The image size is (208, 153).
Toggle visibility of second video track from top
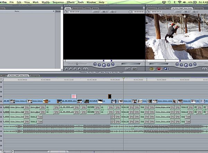(x=1, y=87)
